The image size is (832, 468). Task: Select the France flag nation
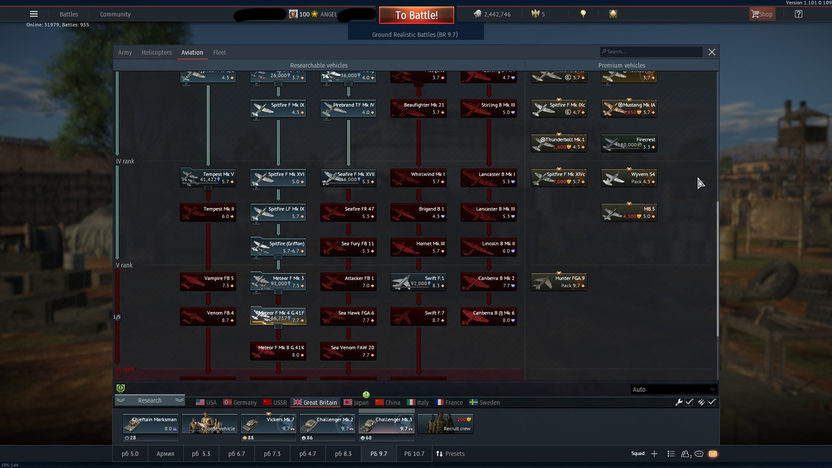450,402
